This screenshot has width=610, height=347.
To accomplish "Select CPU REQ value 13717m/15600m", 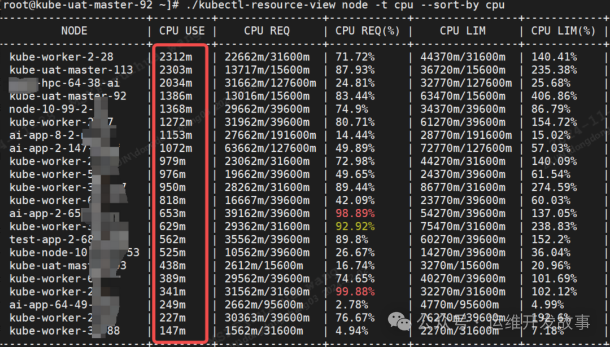I will [267, 70].
